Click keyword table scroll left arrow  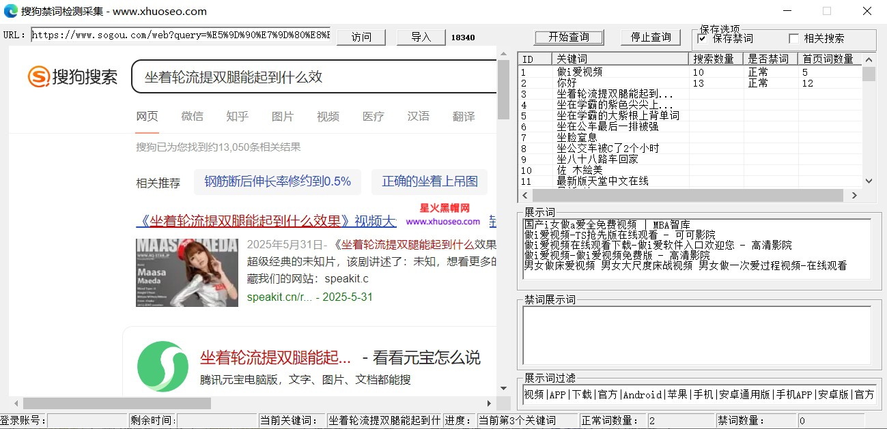[x=524, y=195]
